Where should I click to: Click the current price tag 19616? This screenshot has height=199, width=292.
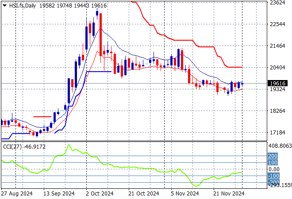[x=277, y=83]
